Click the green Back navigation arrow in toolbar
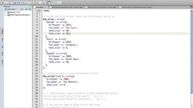The image size is (193, 108). (x=2, y=3)
